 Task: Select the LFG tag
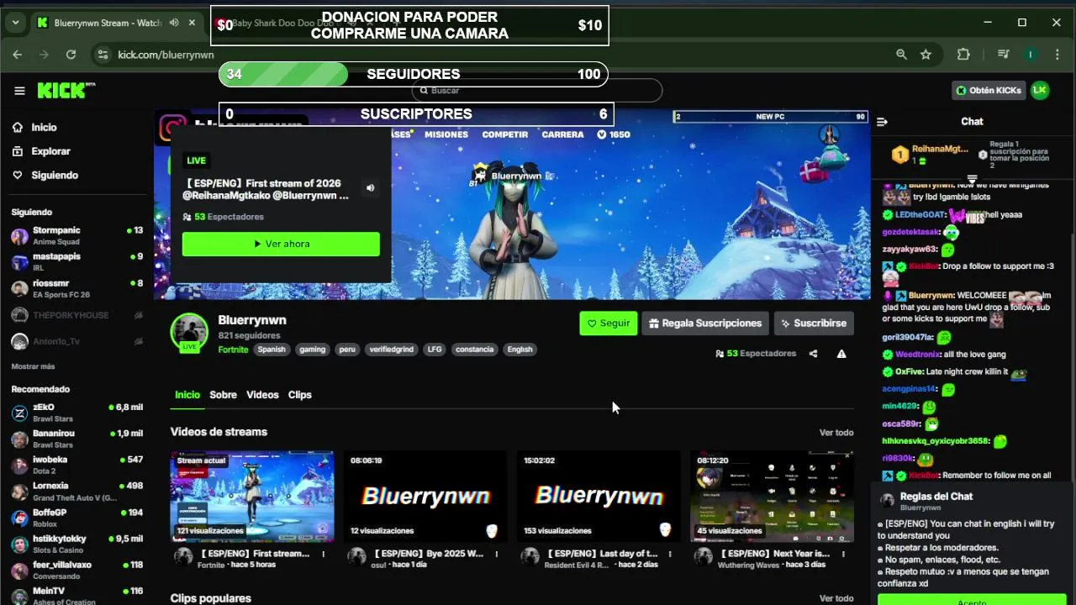[435, 350]
